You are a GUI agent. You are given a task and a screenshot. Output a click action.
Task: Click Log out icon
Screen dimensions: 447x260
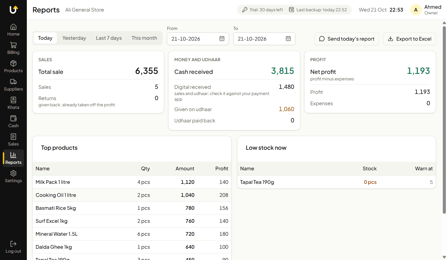pyautogui.click(x=13, y=244)
